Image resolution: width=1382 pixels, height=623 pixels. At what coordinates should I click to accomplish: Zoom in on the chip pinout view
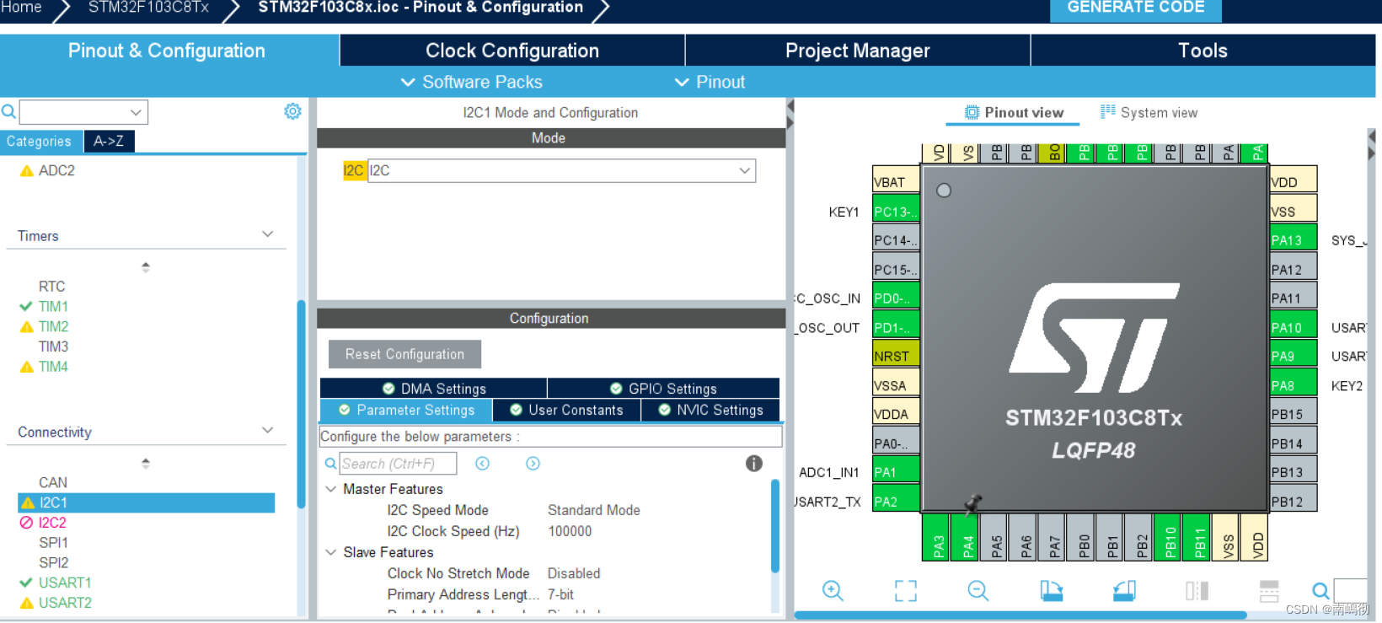833,590
